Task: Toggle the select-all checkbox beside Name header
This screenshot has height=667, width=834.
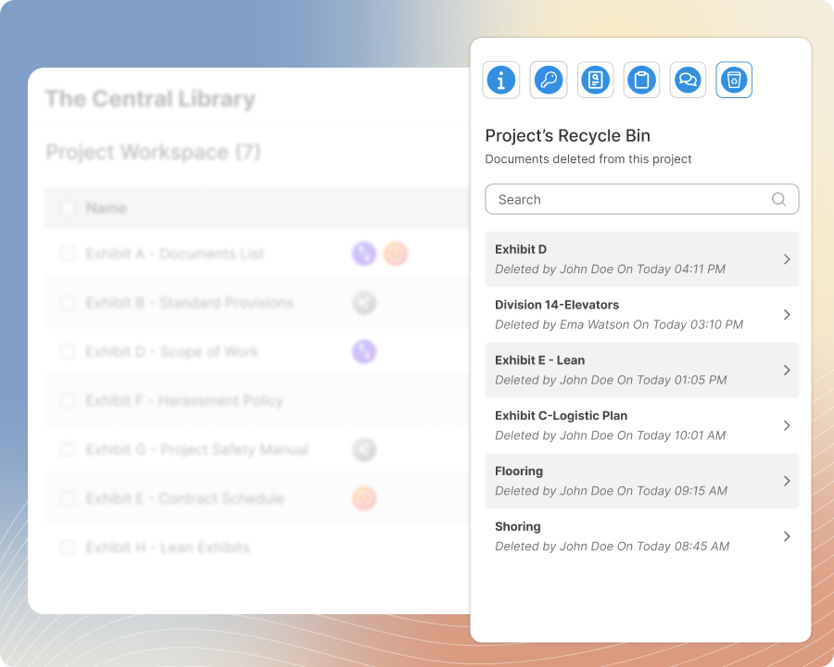Action: click(68, 208)
